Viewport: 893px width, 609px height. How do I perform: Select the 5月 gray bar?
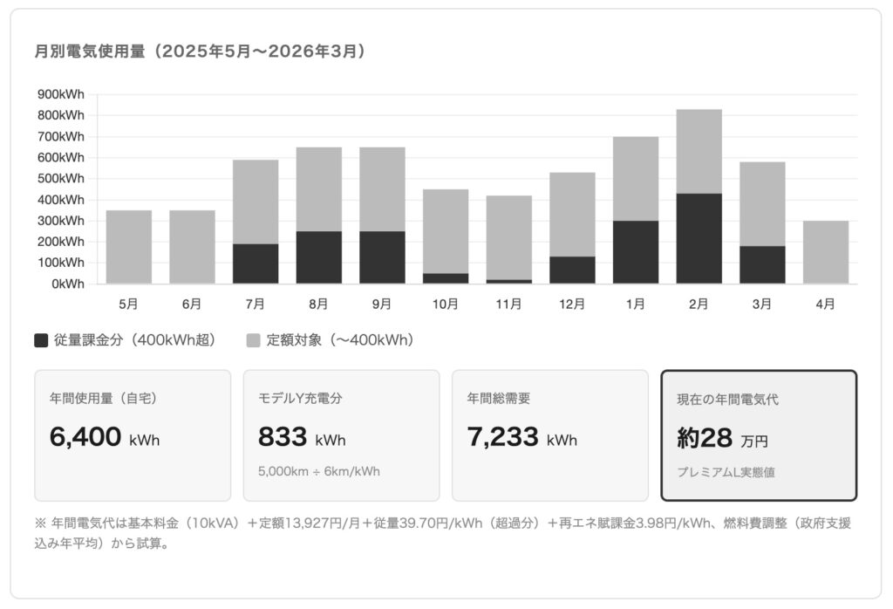point(128,247)
